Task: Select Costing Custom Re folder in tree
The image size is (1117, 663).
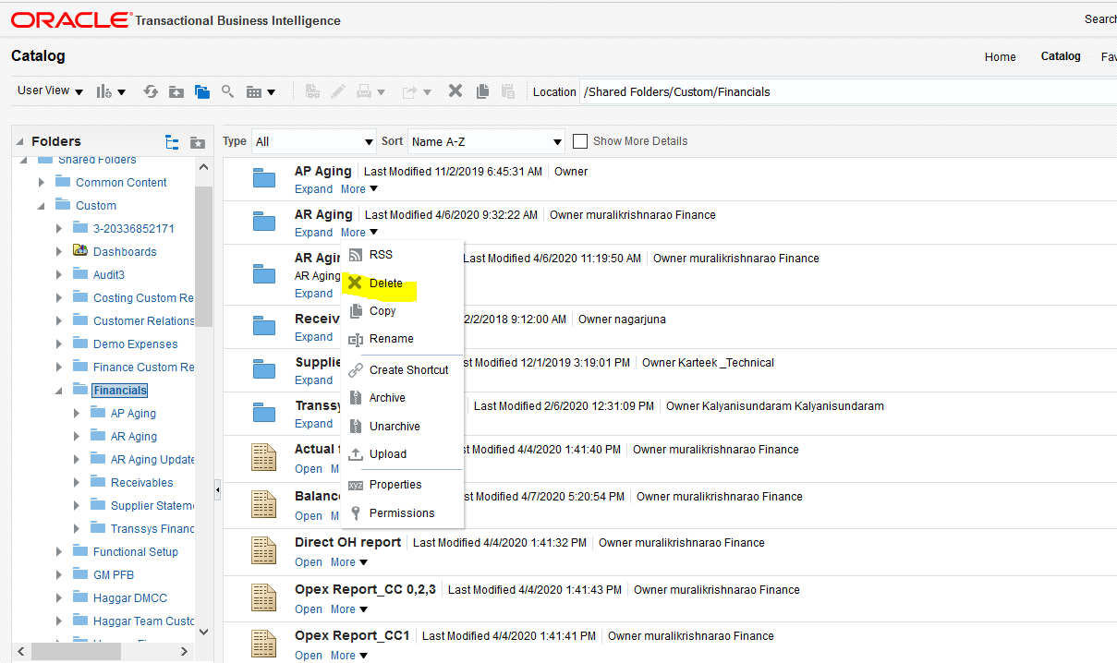Action: click(143, 297)
